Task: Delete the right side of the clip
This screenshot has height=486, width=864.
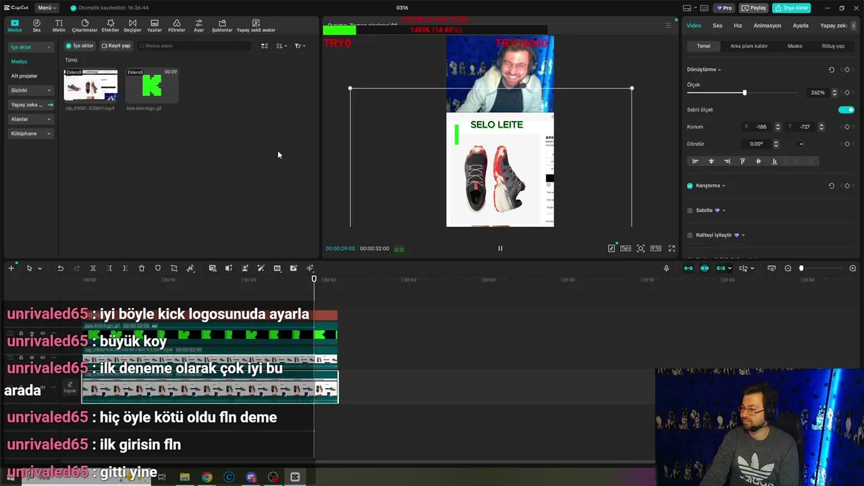Action: (126, 268)
